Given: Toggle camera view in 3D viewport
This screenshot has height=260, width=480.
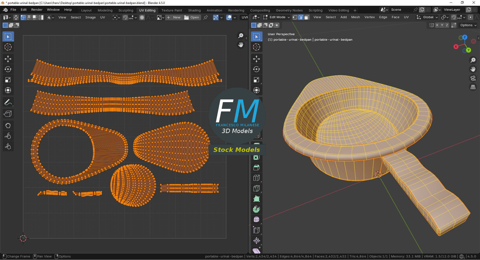Looking at the screenshot, I should coord(473,78).
